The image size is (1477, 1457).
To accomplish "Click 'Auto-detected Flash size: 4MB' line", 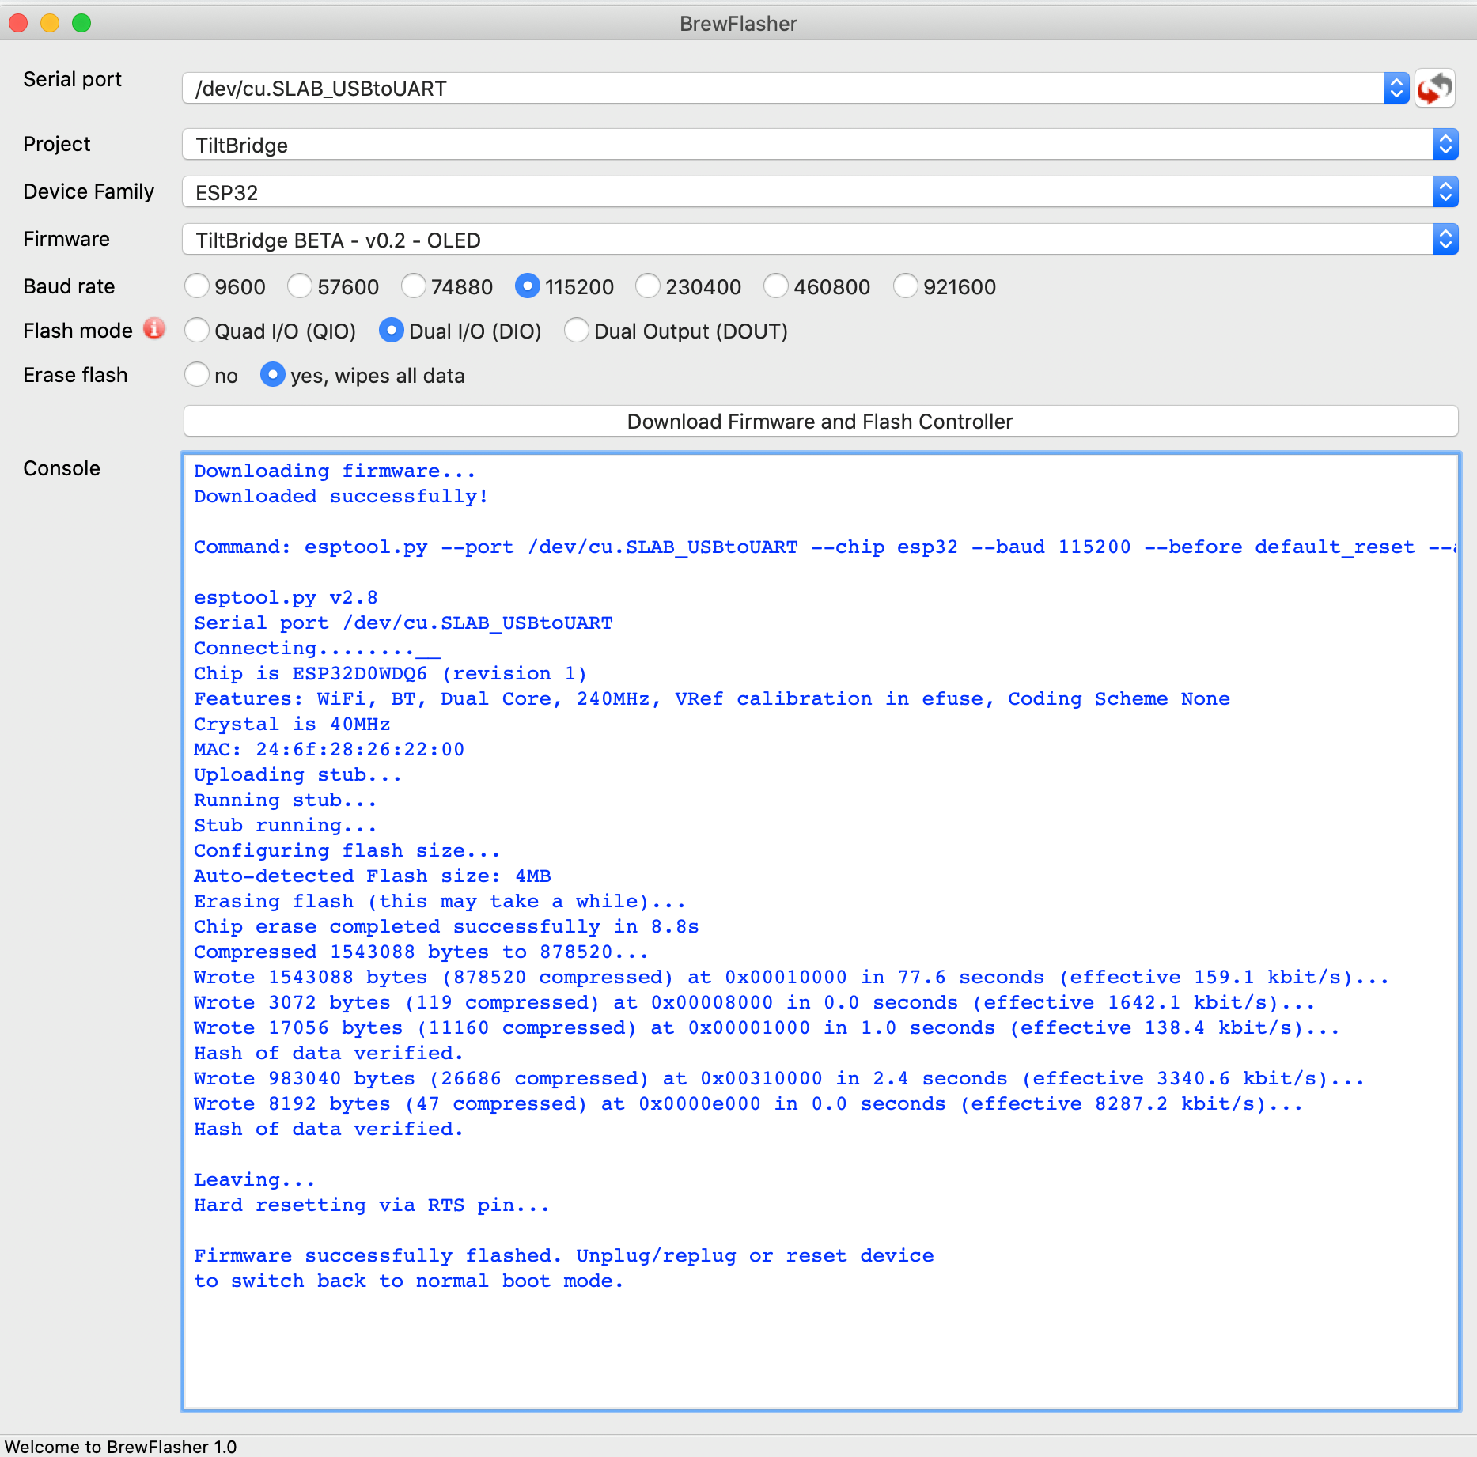I will coord(373,876).
